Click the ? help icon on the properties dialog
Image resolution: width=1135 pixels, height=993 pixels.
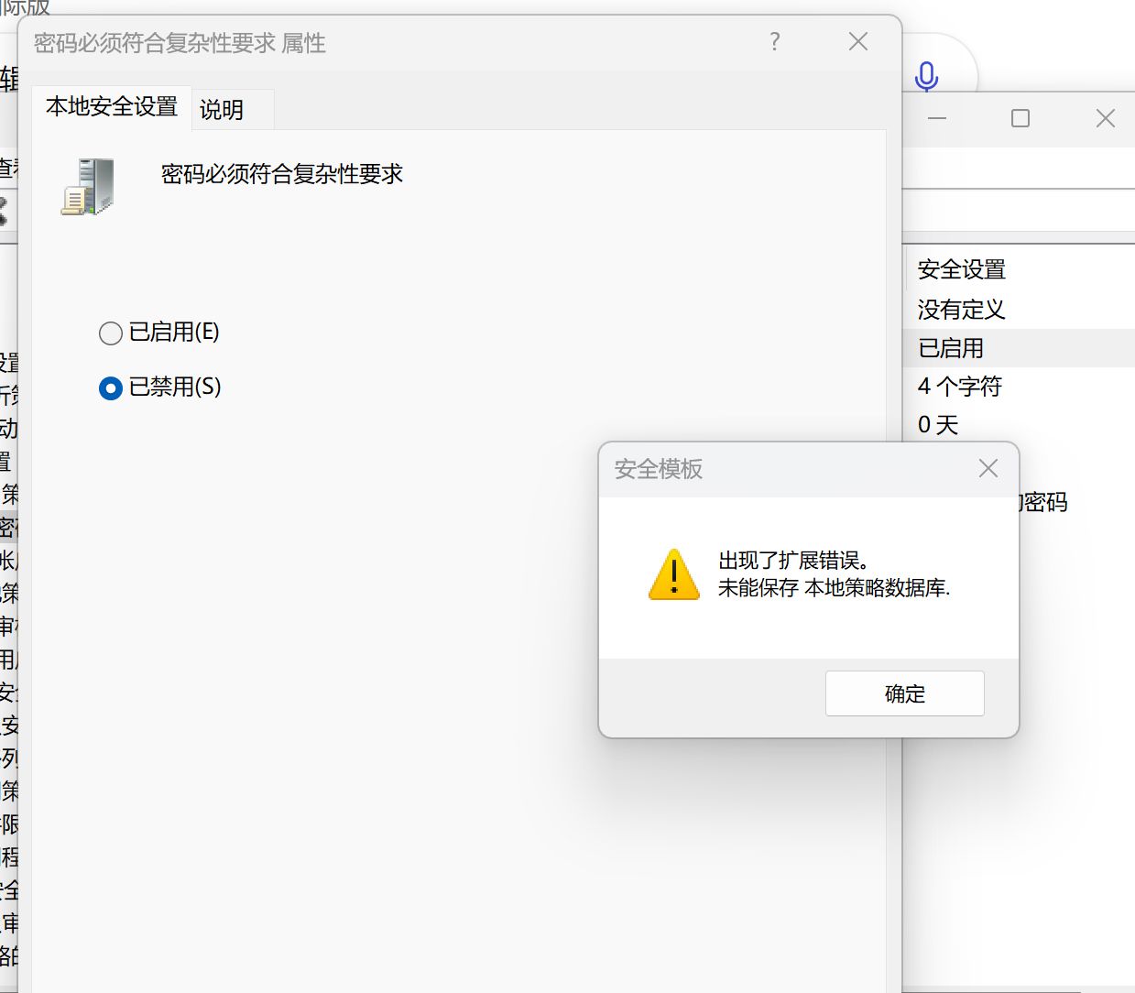774,42
